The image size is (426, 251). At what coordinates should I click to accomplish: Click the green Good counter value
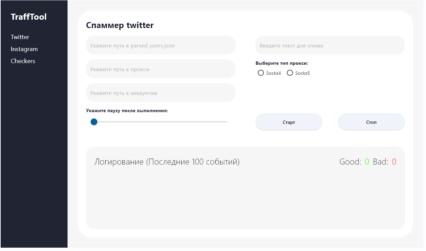click(x=367, y=162)
